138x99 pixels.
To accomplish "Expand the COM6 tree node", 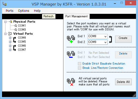I will [x=10, y=46].
